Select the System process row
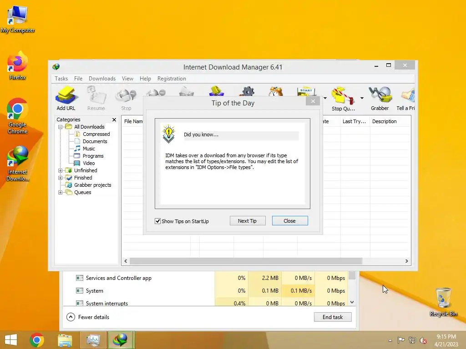Viewport: 466px width, 349px height. [x=205, y=291]
